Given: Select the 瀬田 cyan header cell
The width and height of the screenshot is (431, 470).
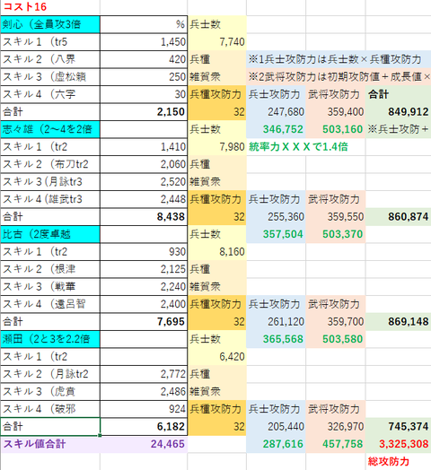Looking at the screenshot, I should point(50,339).
